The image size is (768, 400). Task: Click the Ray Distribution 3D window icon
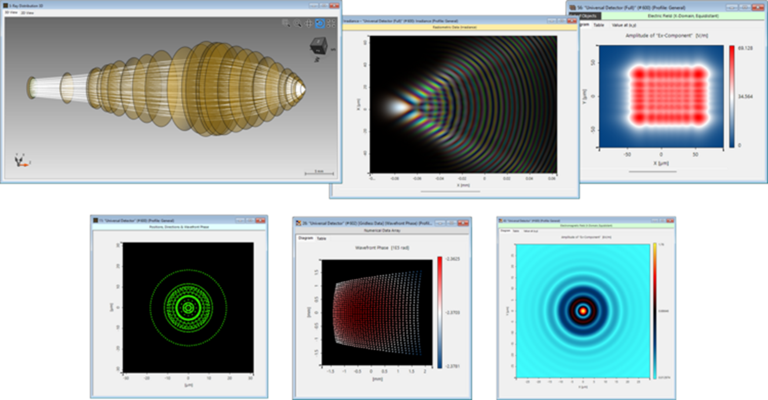(6, 6)
